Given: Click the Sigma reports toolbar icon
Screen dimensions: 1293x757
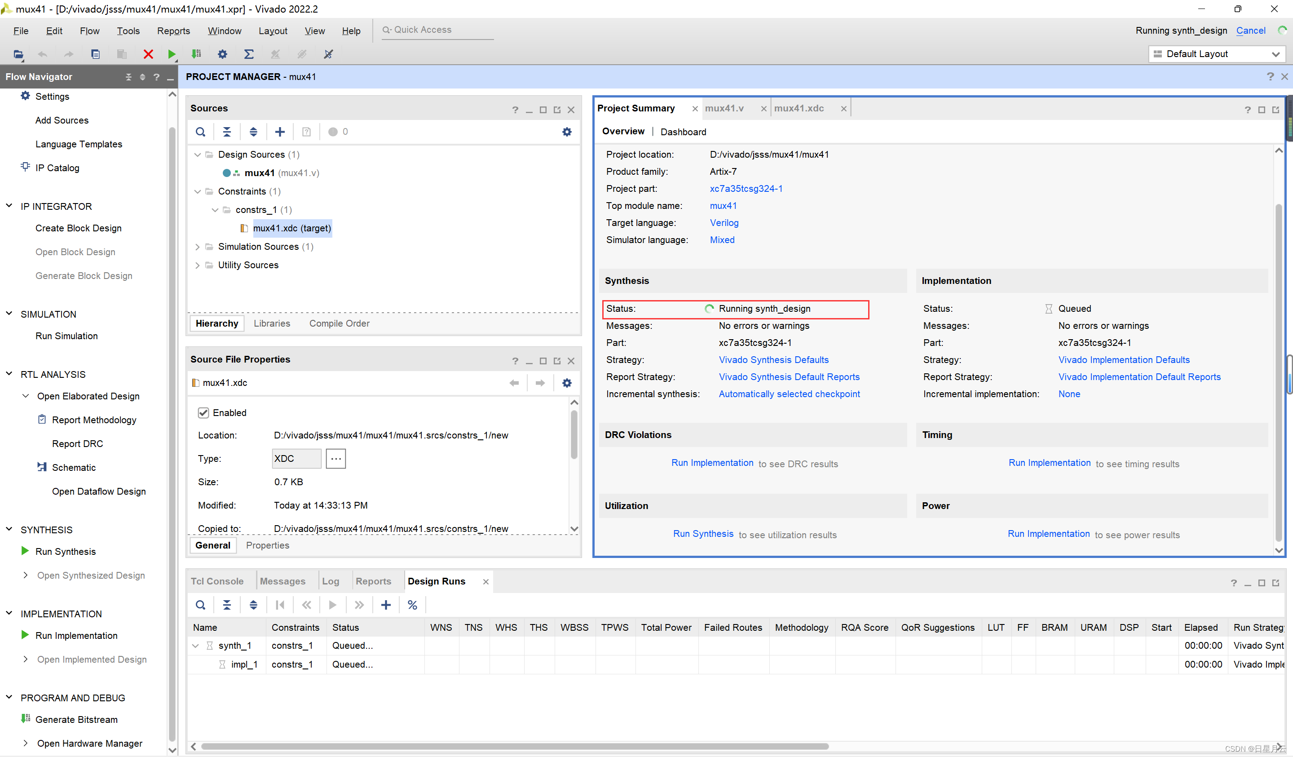Looking at the screenshot, I should coord(249,54).
